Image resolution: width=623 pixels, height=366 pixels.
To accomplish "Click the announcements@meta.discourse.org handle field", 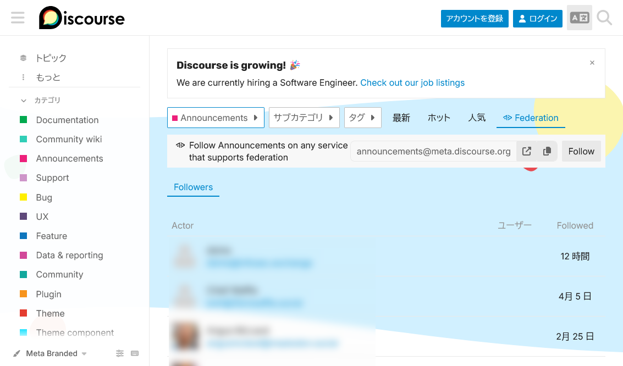I will tap(433, 152).
